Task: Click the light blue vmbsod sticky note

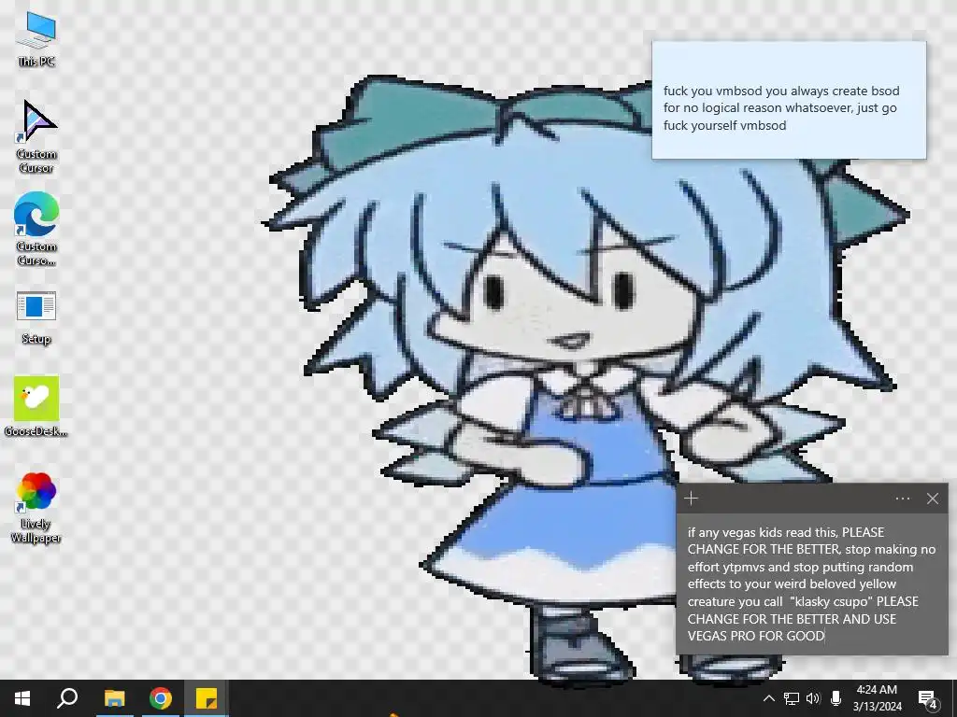Action: click(x=789, y=101)
